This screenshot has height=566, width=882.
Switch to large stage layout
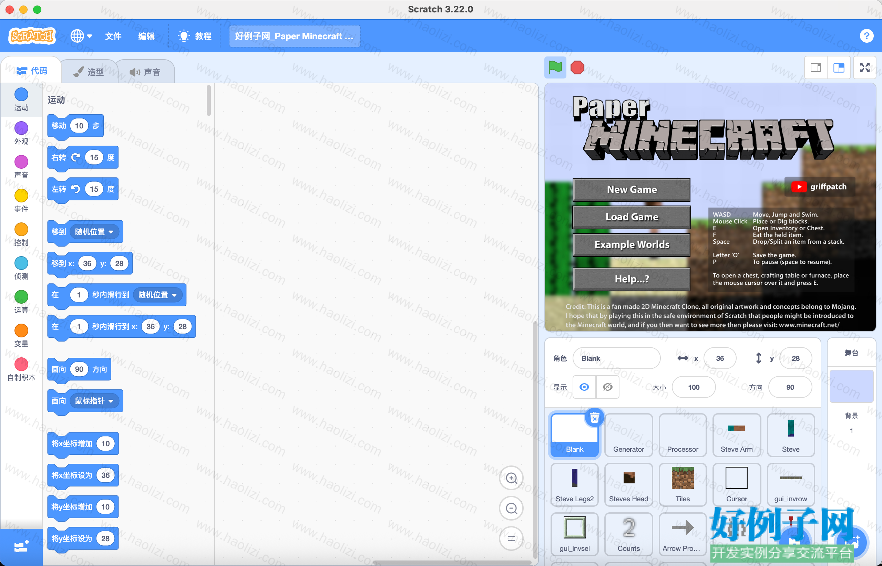pos(839,67)
